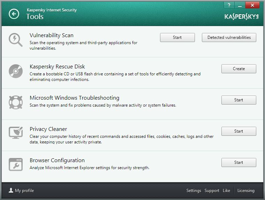Start the Privacy Cleaner tool

coord(239,131)
